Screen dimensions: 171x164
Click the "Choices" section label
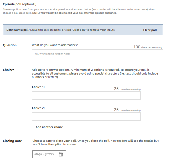point(9,70)
